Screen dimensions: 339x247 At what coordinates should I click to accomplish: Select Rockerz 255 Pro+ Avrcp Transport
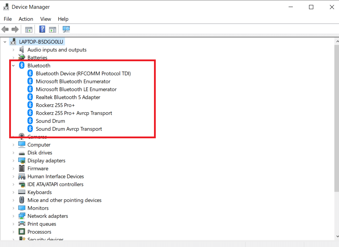click(x=74, y=113)
